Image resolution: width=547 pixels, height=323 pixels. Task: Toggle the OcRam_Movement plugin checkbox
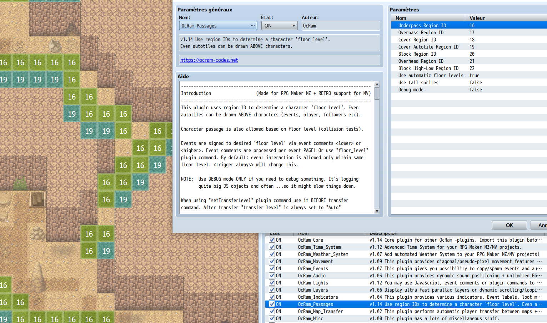tap(272, 261)
